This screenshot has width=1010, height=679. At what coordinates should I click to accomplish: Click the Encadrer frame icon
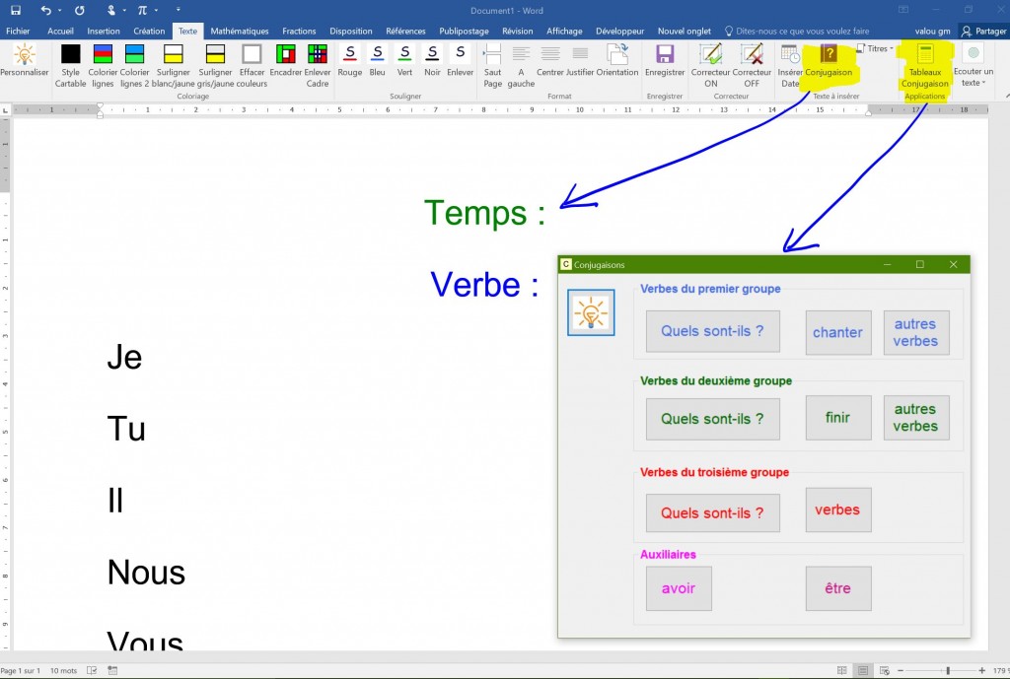[286, 54]
